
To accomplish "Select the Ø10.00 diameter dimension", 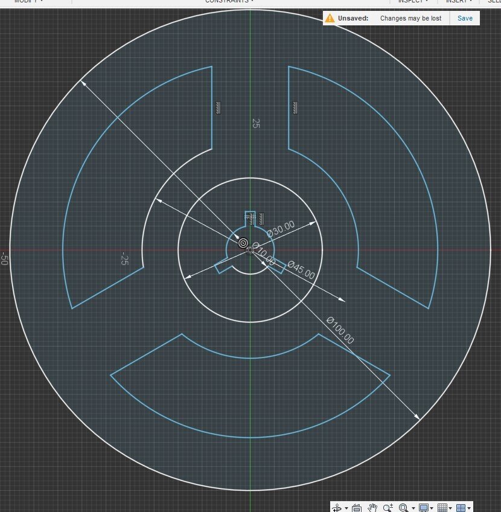I will pos(264,254).
